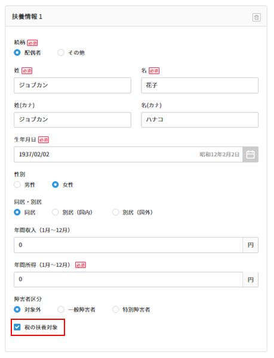Open the calendar picker for 生年月日
This screenshot has height=358, width=274.
point(251,154)
